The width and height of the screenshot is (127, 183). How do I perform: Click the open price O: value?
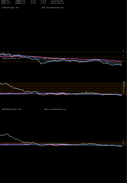[33, 1]
